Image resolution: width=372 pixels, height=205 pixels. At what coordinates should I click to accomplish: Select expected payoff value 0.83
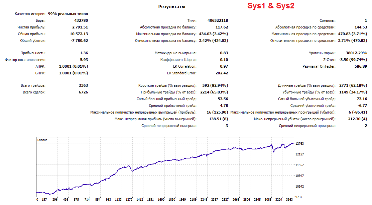coord(224,53)
